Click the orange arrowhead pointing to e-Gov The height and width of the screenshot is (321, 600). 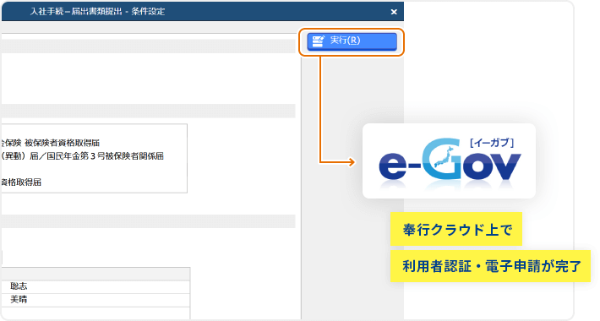352,162
